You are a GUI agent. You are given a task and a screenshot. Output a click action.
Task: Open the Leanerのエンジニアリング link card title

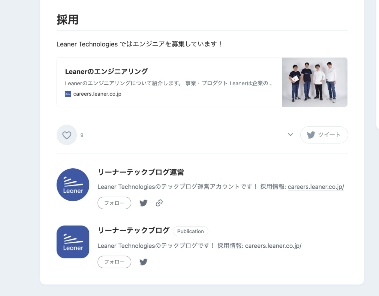click(106, 71)
